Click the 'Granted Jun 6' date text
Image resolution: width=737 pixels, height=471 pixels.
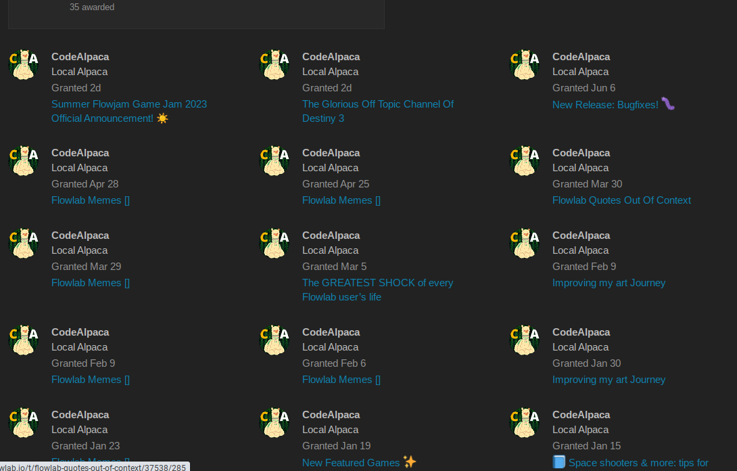point(584,88)
